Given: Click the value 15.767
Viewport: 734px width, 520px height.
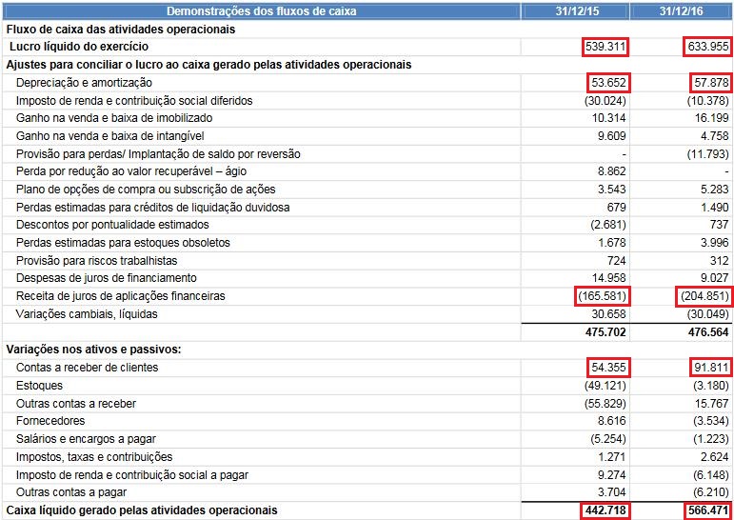Looking at the screenshot, I should click(711, 404).
